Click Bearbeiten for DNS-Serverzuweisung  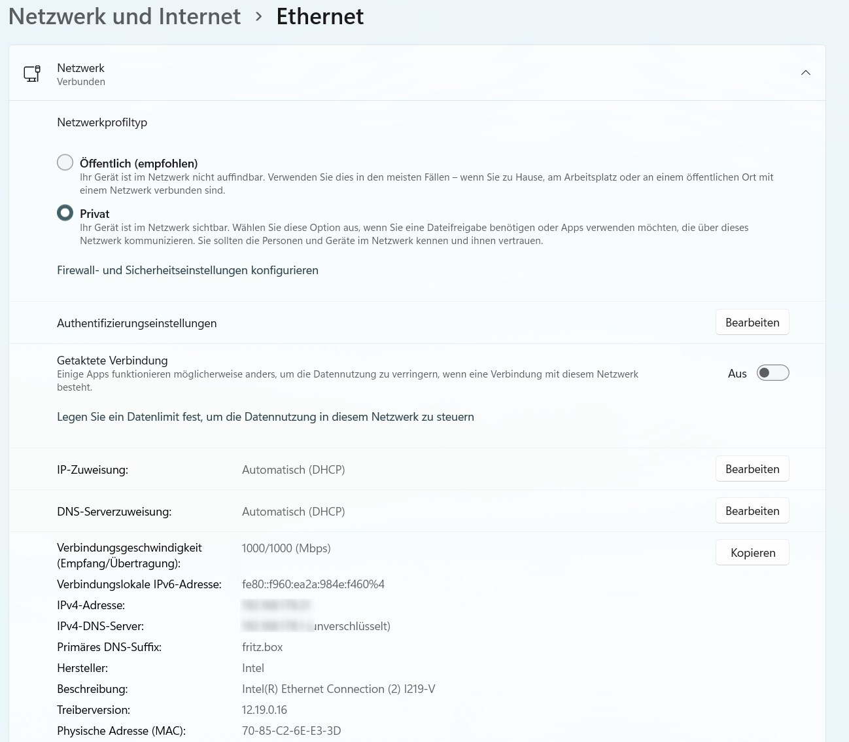pyautogui.click(x=752, y=511)
